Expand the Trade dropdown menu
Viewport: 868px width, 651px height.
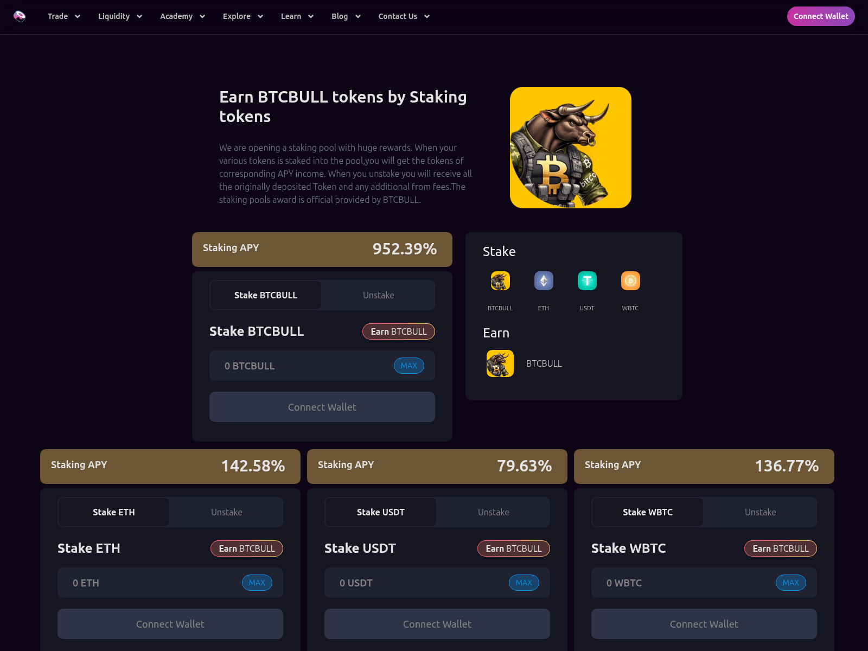tap(64, 16)
